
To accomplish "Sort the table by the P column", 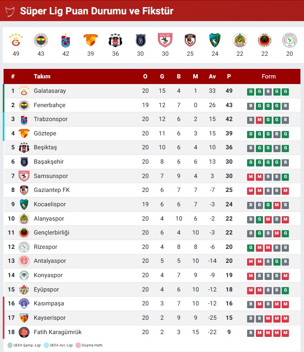I will (229, 76).
